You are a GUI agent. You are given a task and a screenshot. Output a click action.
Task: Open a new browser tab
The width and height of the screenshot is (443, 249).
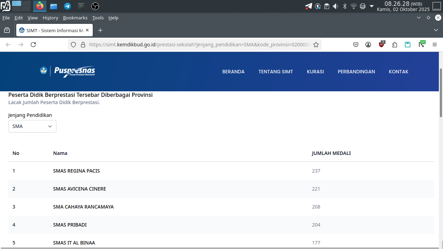click(100, 30)
